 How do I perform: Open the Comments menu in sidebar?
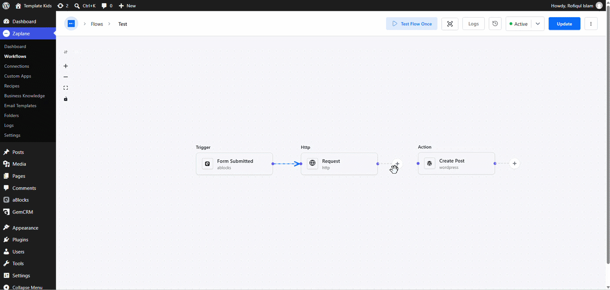tap(28, 188)
